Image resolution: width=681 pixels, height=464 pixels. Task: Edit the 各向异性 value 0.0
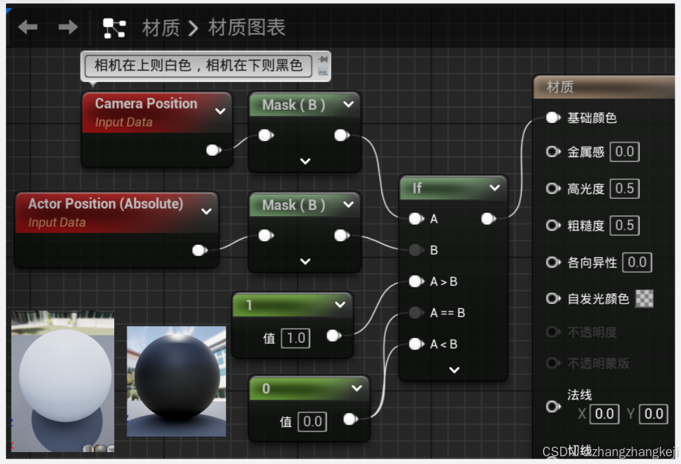pyautogui.click(x=637, y=262)
